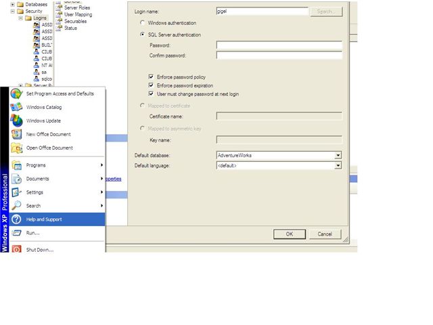
Task: Disable User must change password option
Action: 151,94
